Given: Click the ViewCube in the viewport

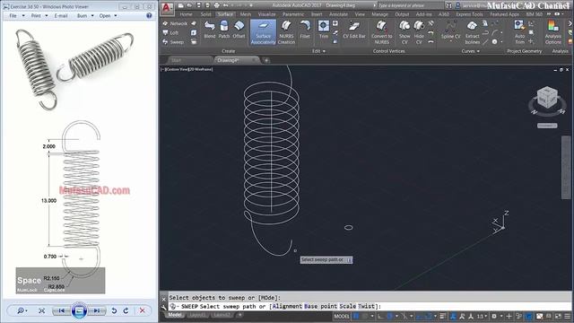Looking at the screenshot, I should tap(547, 98).
